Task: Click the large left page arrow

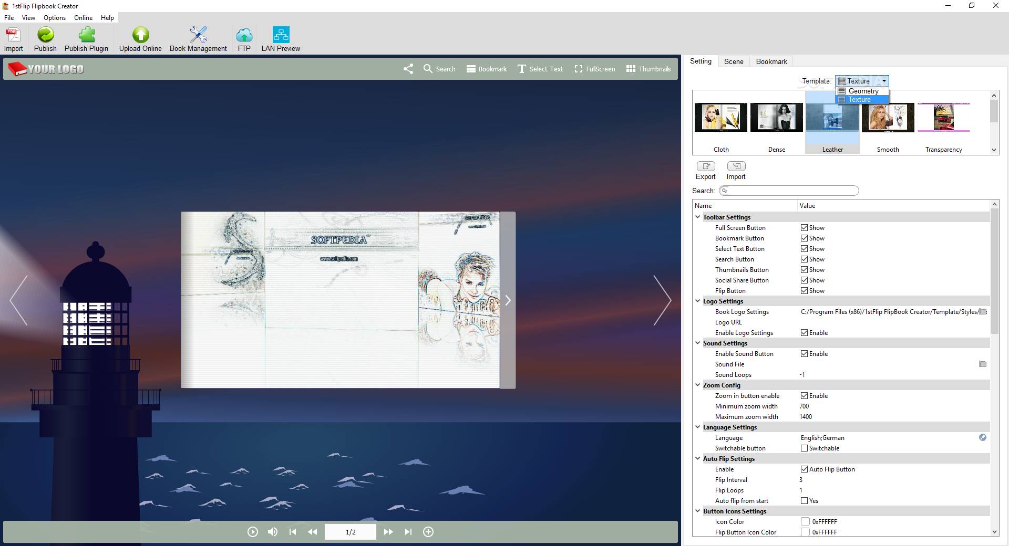Action: tap(18, 300)
